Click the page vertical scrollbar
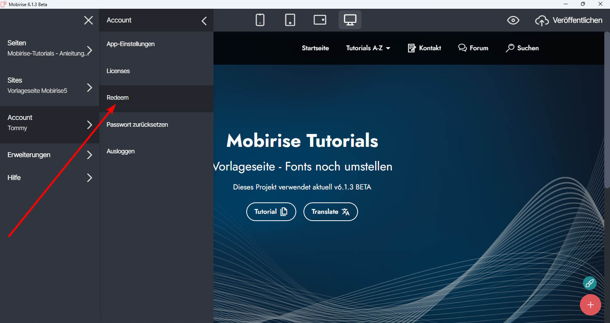The width and height of the screenshot is (610, 323). click(x=607, y=110)
